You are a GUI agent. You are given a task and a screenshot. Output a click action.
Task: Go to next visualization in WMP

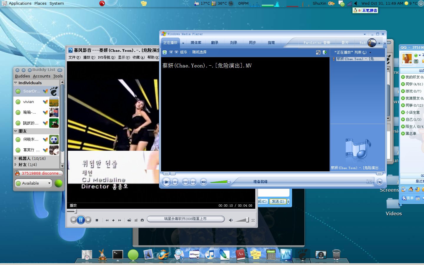click(176, 52)
